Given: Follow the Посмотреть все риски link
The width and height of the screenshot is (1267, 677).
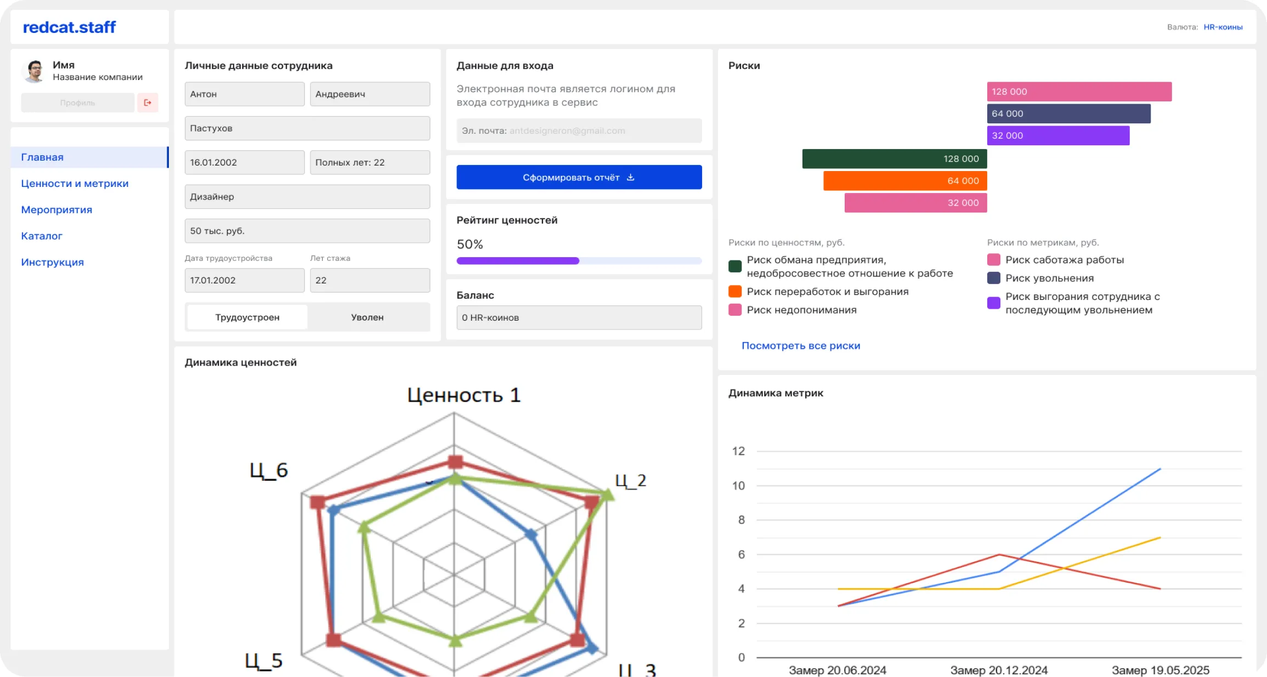Looking at the screenshot, I should point(800,346).
